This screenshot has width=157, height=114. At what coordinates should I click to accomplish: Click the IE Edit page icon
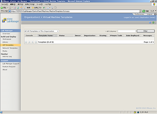point(55,8)
